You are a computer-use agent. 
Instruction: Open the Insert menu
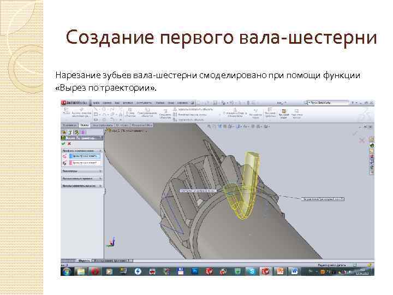point(128,103)
